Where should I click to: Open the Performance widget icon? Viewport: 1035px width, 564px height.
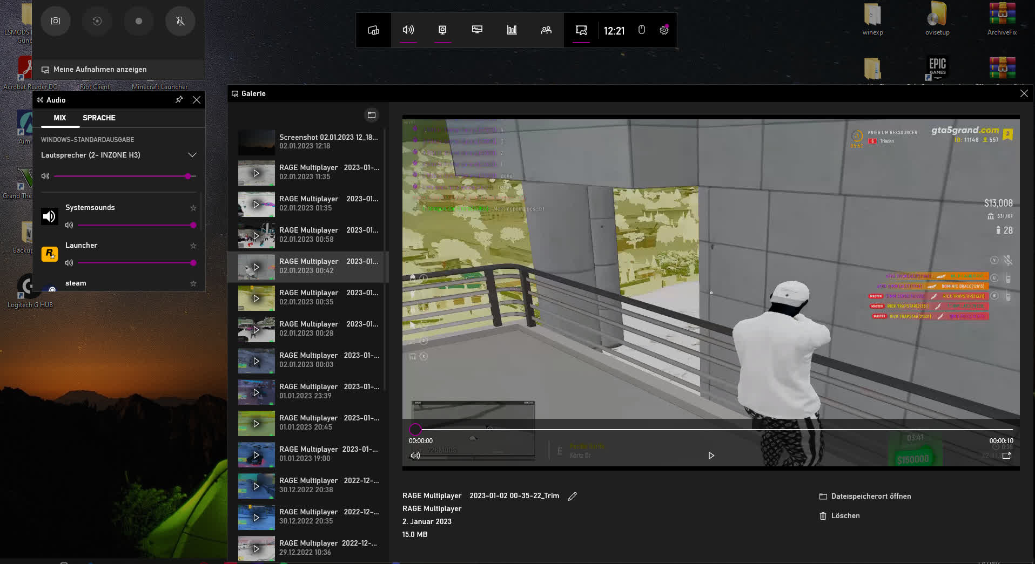(x=477, y=30)
